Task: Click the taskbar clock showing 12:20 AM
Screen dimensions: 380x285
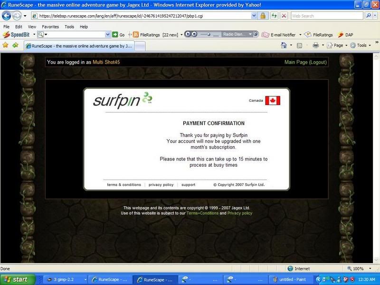Action: point(366,279)
